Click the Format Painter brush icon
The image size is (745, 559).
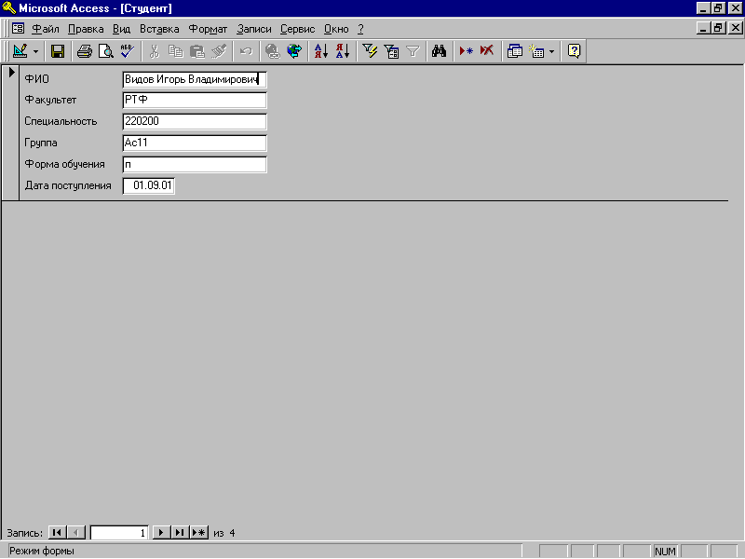(219, 51)
